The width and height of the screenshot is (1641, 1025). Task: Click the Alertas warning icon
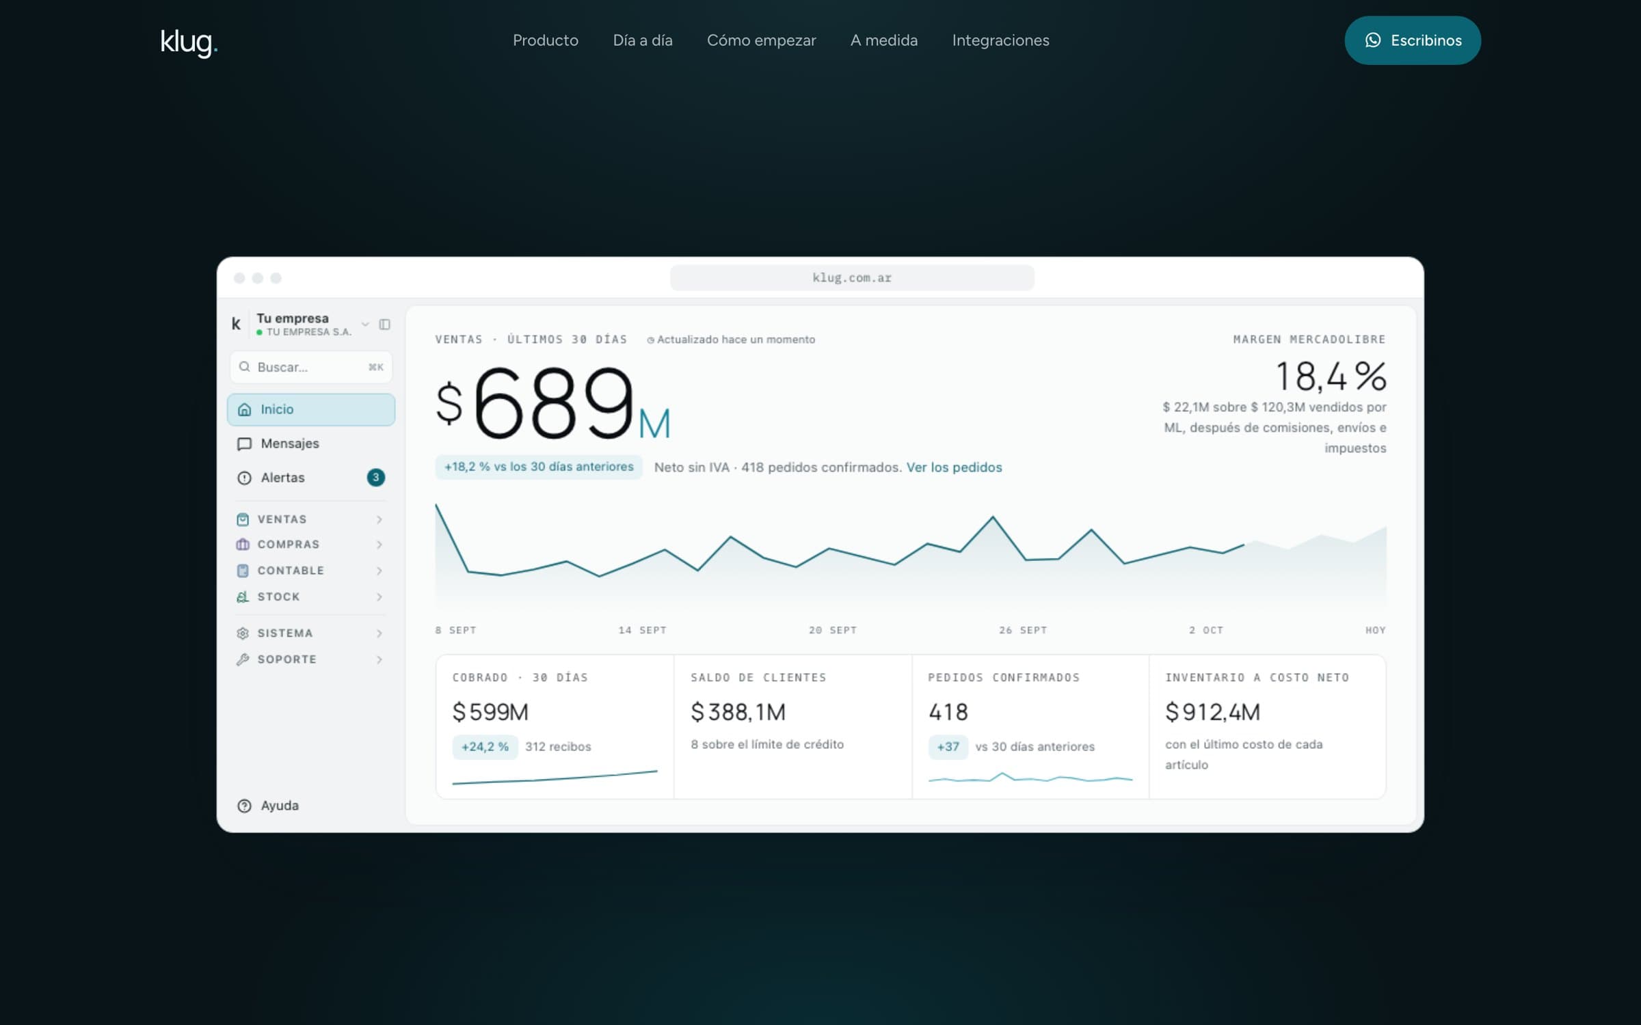pos(244,478)
